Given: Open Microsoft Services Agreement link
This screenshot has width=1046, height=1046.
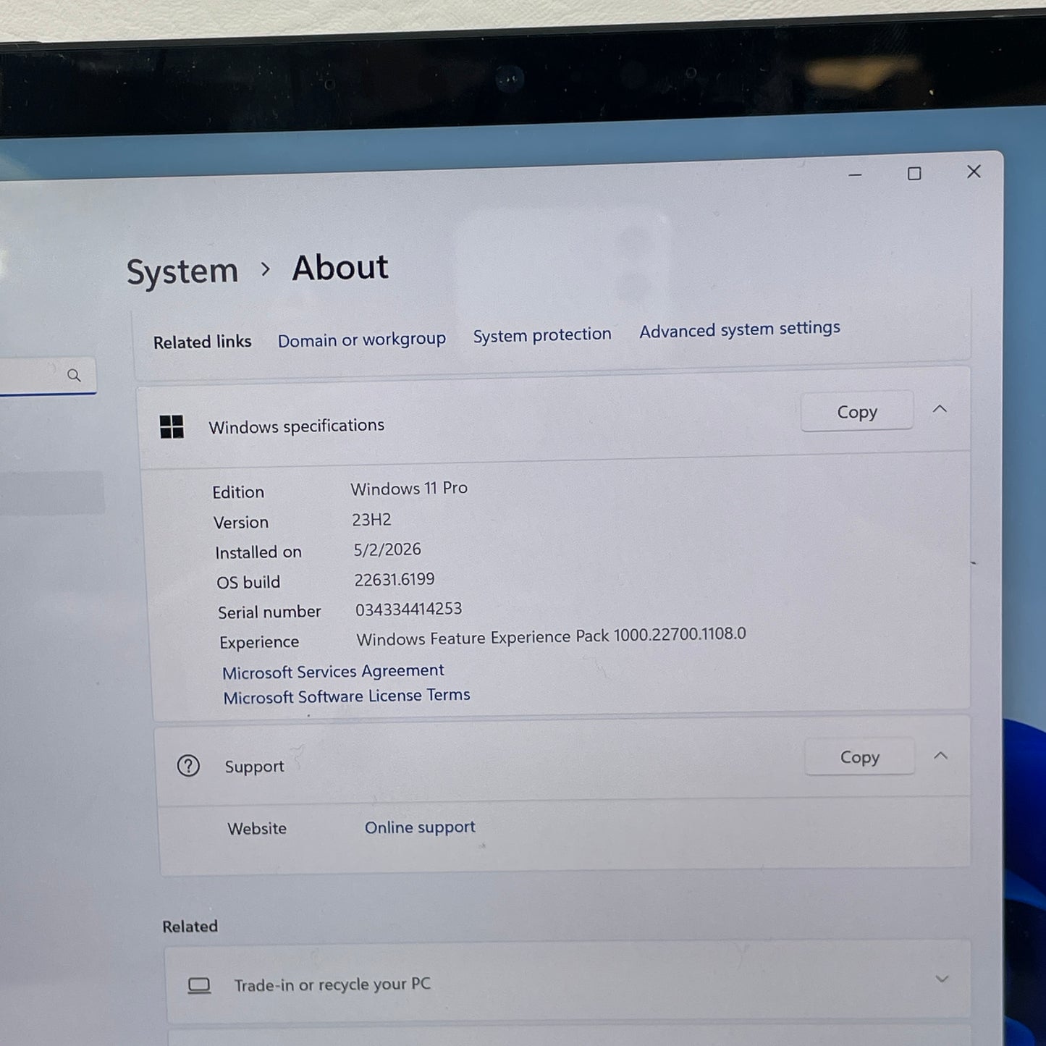Looking at the screenshot, I should click(333, 672).
